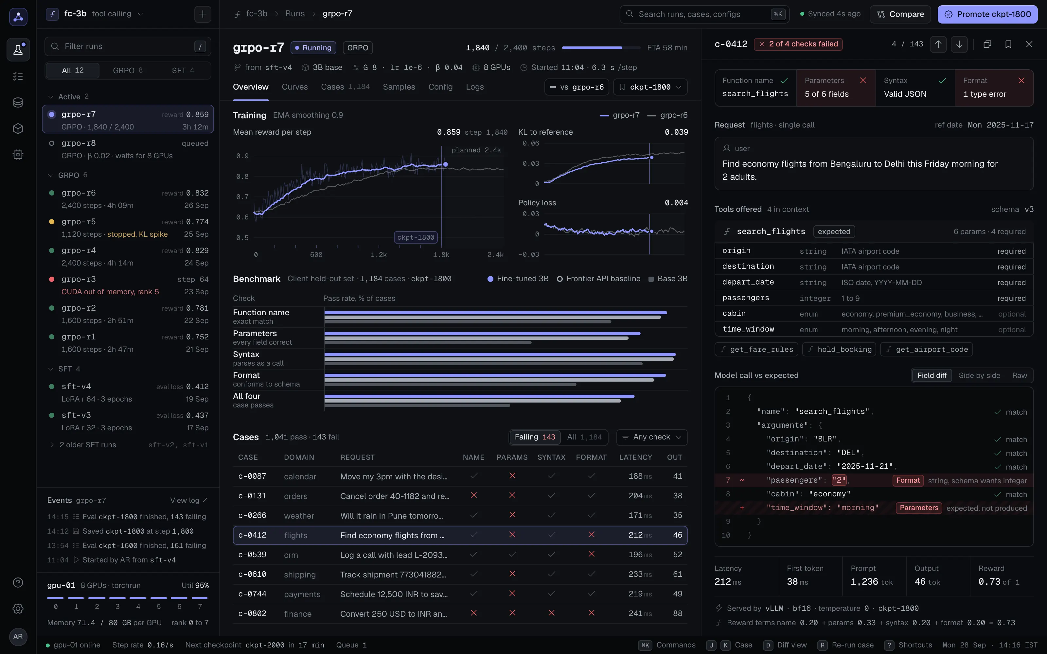The image size is (1047, 654).
Task: Open View log link in Events
Action: tap(189, 500)
